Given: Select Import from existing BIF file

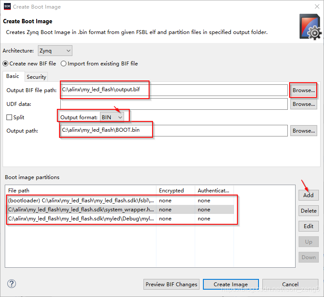Looking at the screenshot, I should [64, 63].
